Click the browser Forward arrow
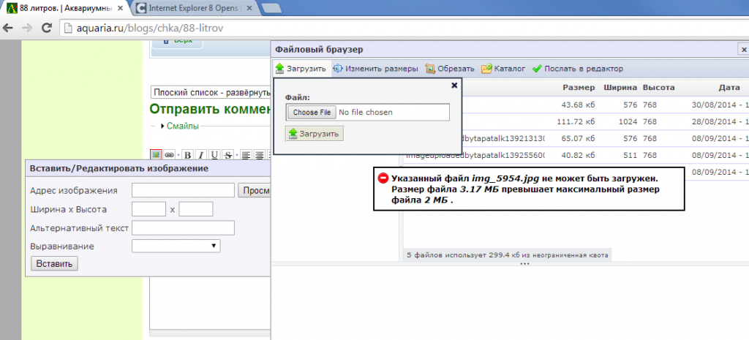Image resolution: width=749 pixels, height=340 pixels. click(27, 29)
